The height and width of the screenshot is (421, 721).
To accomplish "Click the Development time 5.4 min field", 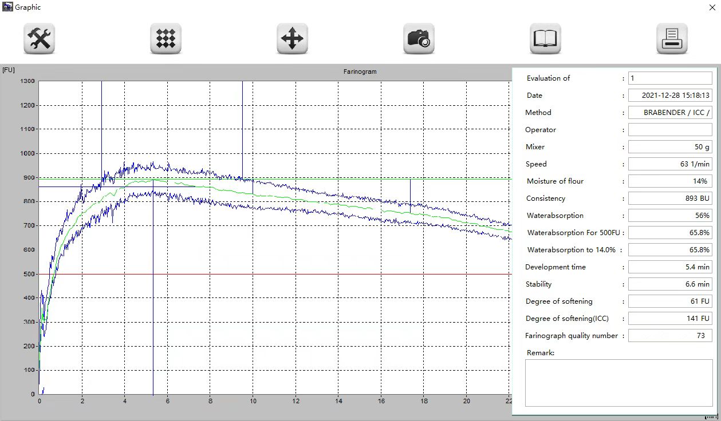I will coord(670,267).
